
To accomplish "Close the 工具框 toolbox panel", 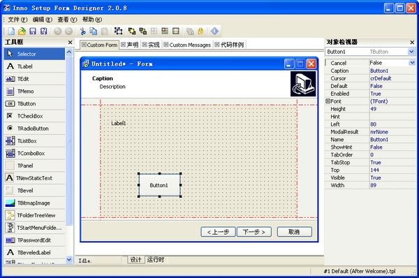I will pyautogui.click(x=70, y=42).
